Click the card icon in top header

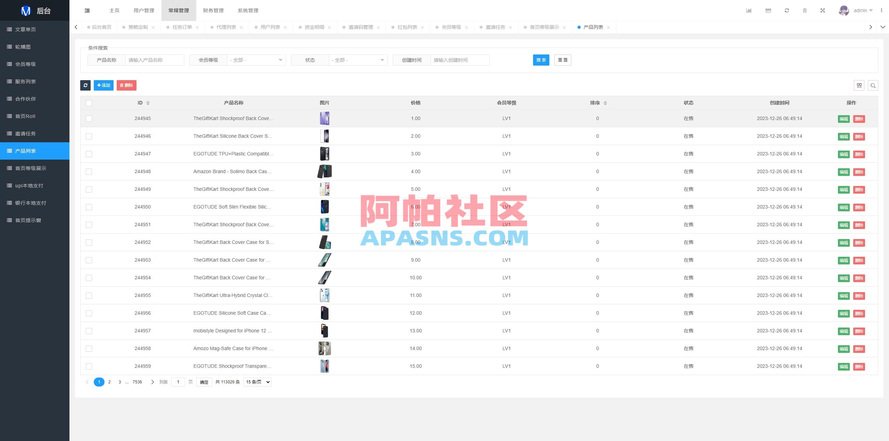(768, 10)
